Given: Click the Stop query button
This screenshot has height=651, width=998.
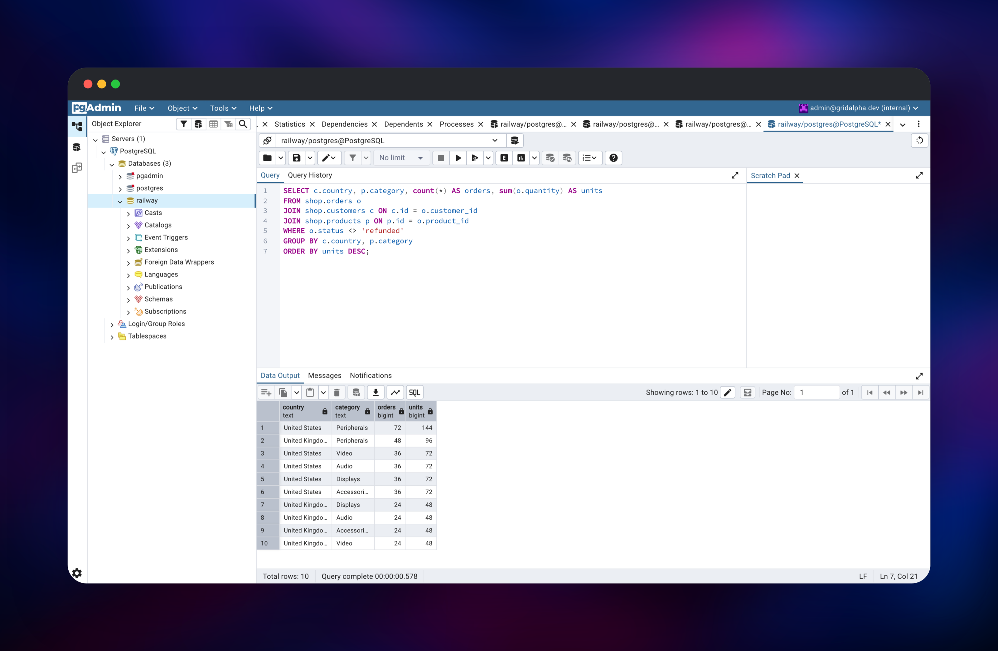Looking at the screenshot, I should click(x=441, y=158).
